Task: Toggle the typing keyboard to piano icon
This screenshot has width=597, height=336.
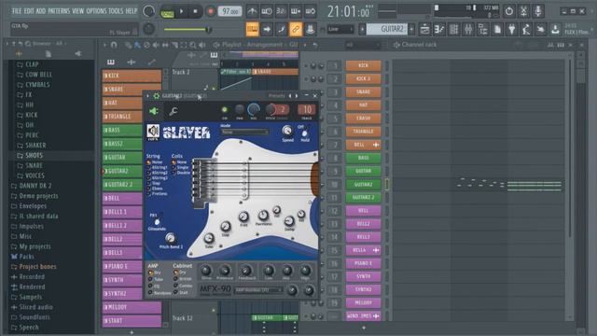Action: pyautogui.click(x=252, y=29)
